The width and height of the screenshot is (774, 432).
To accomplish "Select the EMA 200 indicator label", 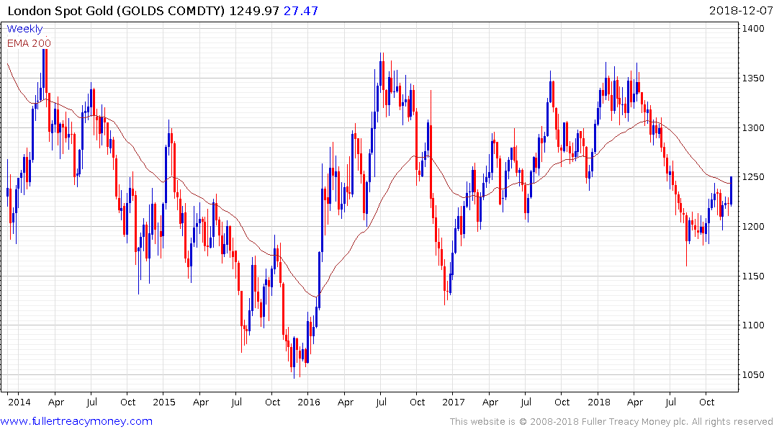I will pos(29,43).
